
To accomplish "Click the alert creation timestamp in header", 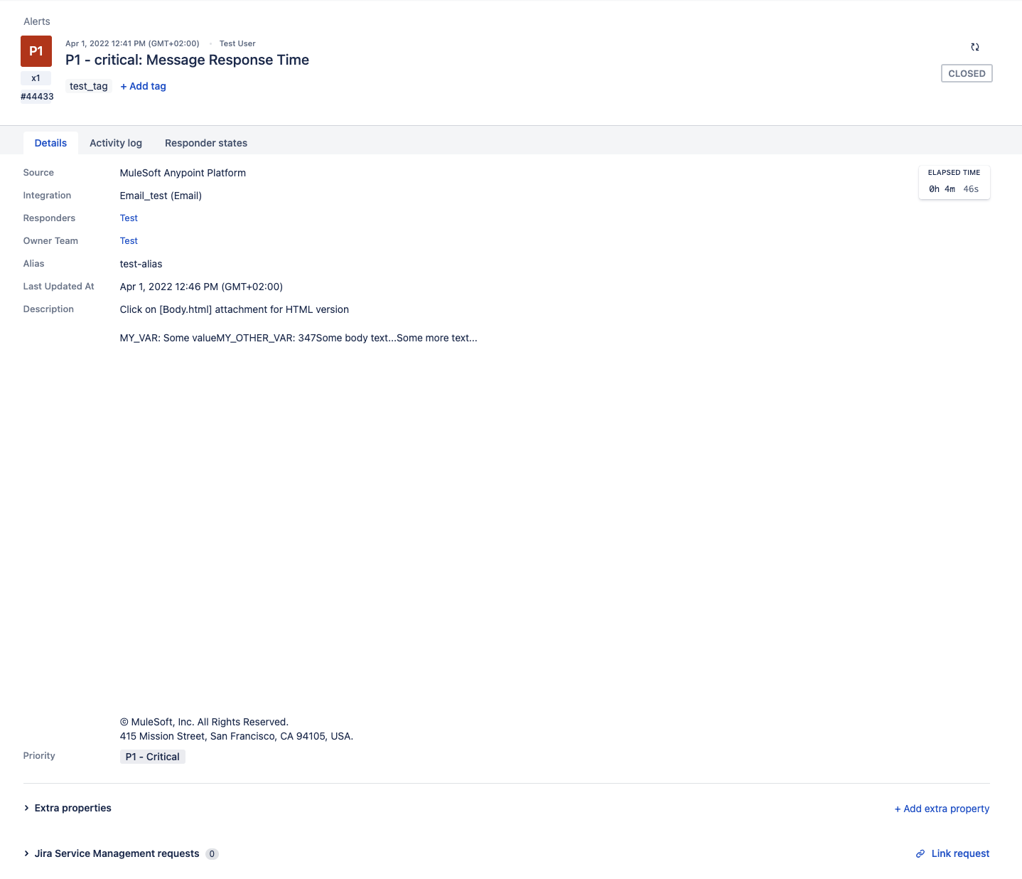I will click(x=132, y=43).
